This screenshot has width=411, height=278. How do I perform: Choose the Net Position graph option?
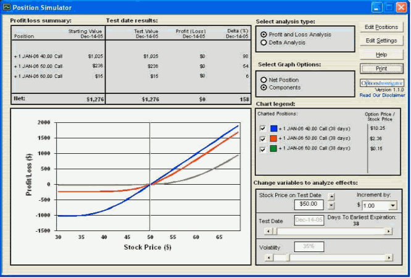pyautogui.click(x=264, y=80)
